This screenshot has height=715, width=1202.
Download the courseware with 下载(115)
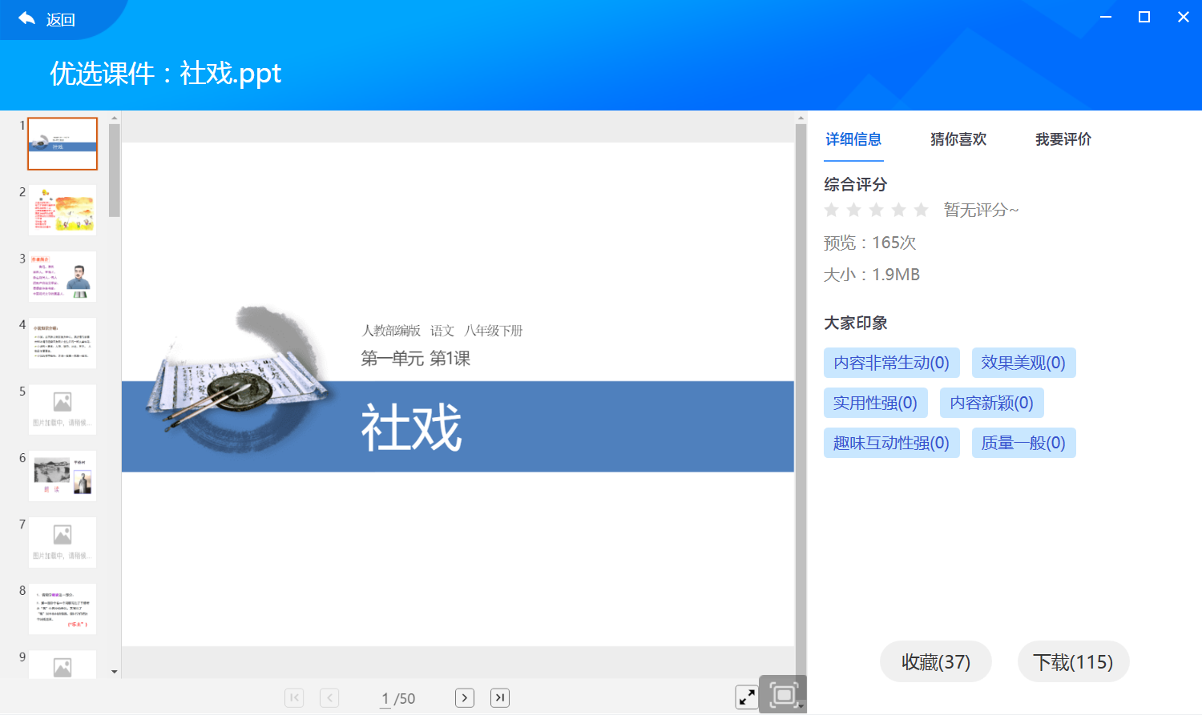(x=1073, y=662)
